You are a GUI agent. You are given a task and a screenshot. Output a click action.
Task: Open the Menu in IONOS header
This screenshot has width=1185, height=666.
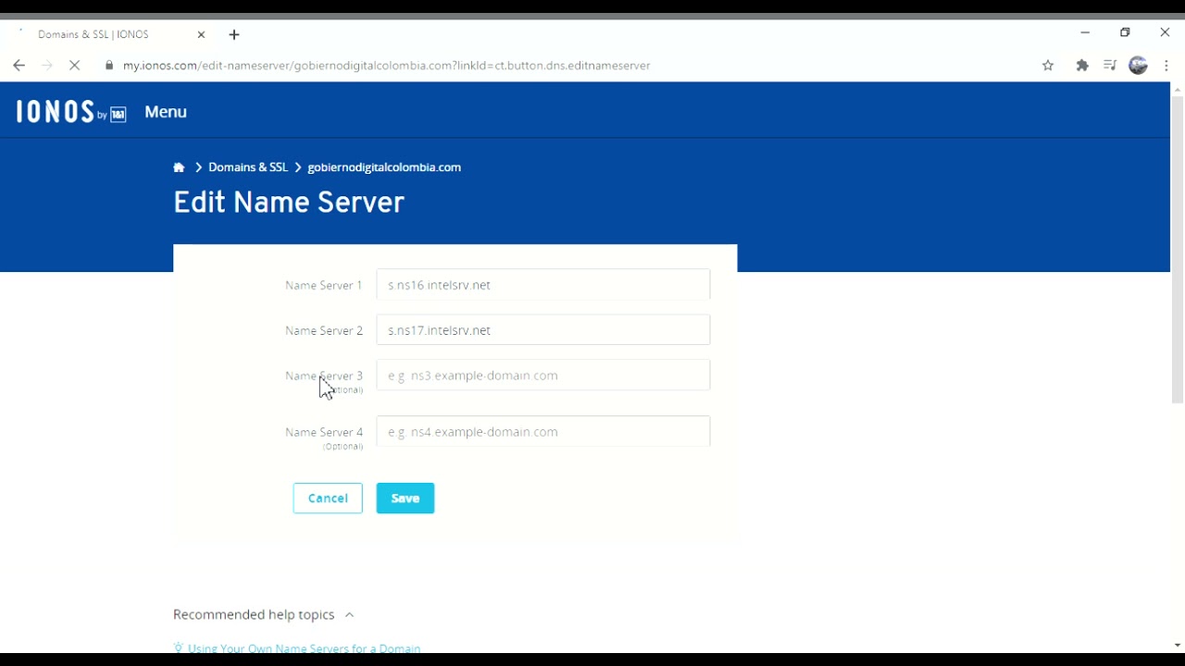166,112
